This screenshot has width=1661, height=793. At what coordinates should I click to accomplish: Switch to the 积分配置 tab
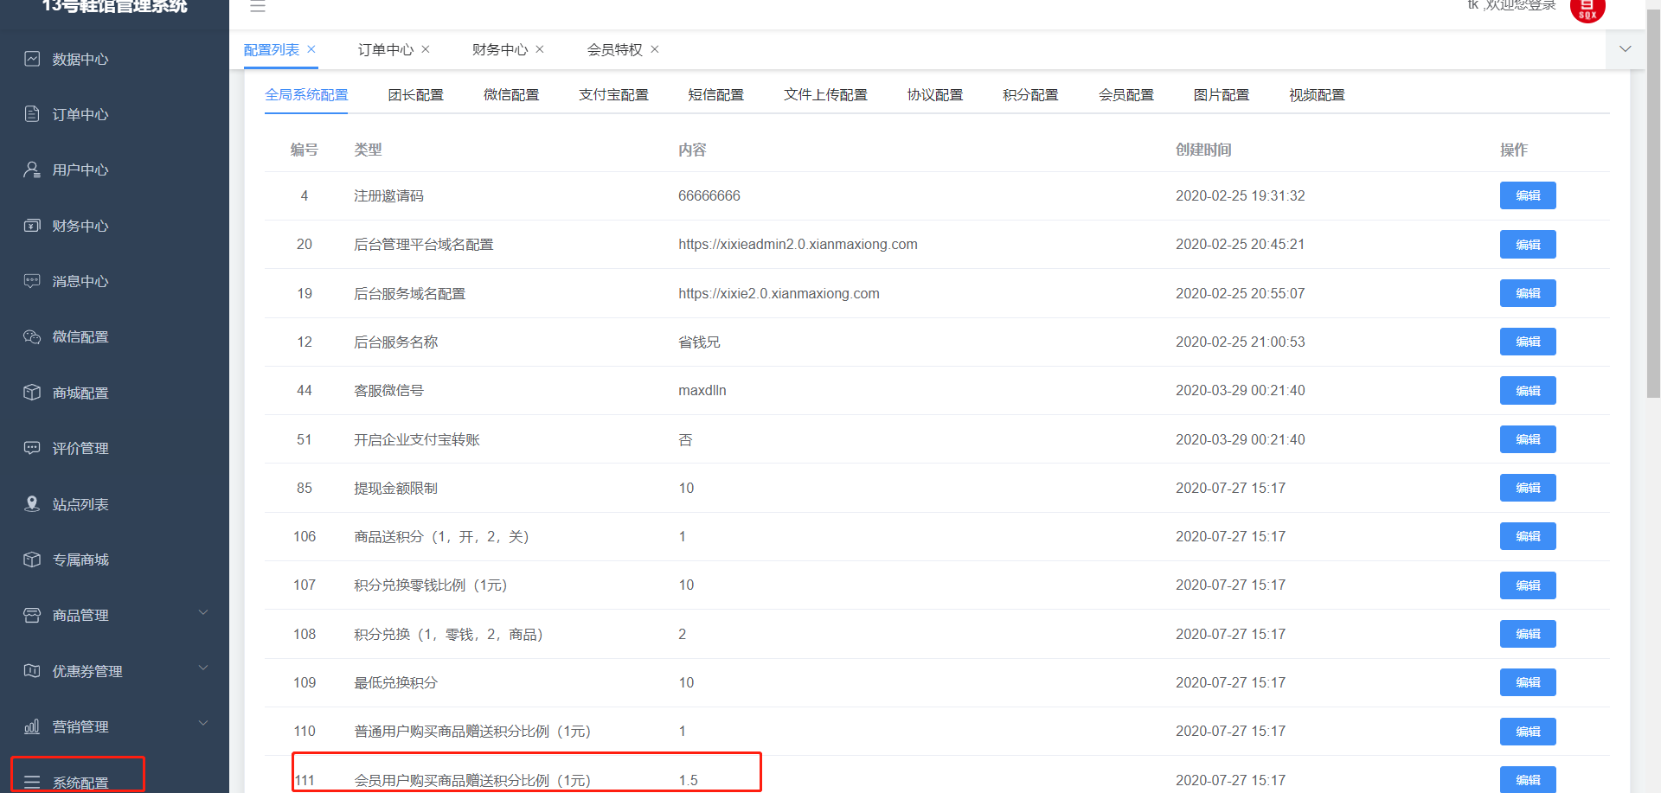(1030, 95)
